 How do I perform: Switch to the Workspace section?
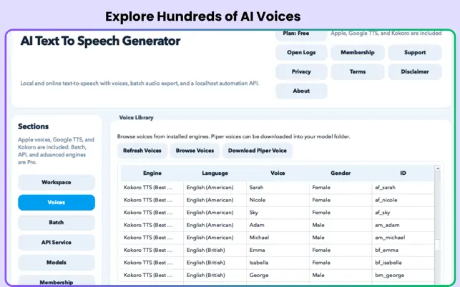[x=57, y=182]
